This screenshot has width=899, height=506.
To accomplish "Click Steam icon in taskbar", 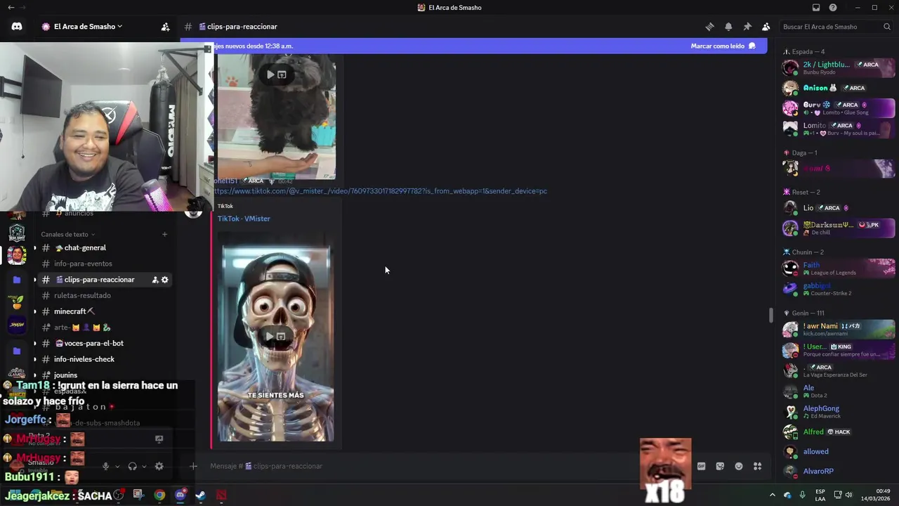I will point(200,495).
